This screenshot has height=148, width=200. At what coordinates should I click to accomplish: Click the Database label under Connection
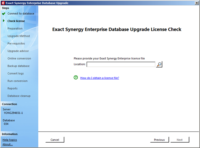9,120
